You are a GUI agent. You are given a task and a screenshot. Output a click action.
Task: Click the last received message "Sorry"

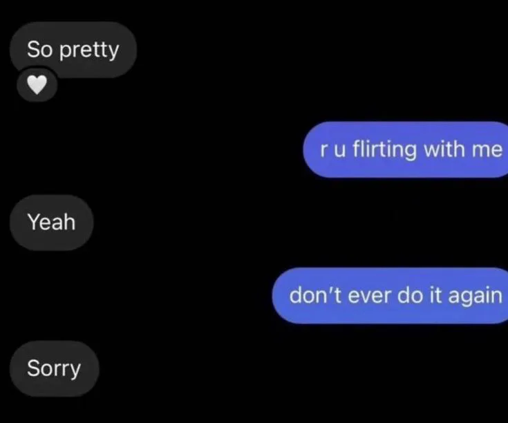point(55,368)
